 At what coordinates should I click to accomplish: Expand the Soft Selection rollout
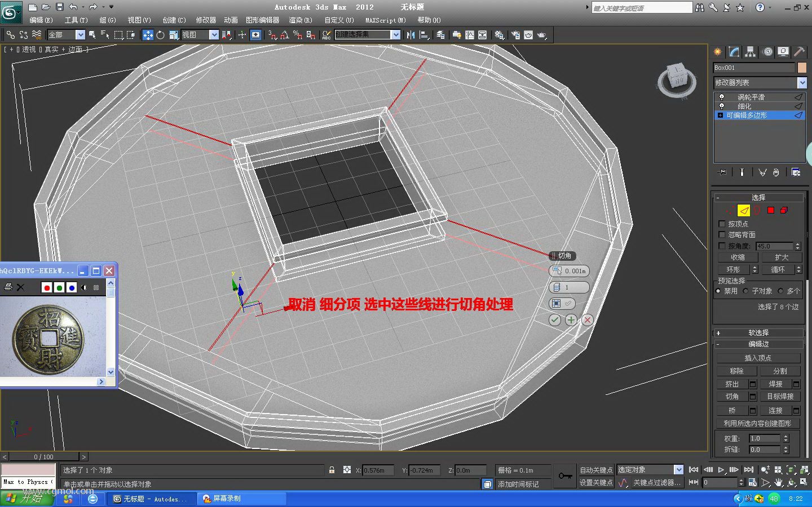pyautogui.click(x=758, y=333)
